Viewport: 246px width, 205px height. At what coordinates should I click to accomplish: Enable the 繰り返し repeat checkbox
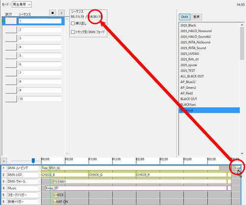[x=73, y=23]
